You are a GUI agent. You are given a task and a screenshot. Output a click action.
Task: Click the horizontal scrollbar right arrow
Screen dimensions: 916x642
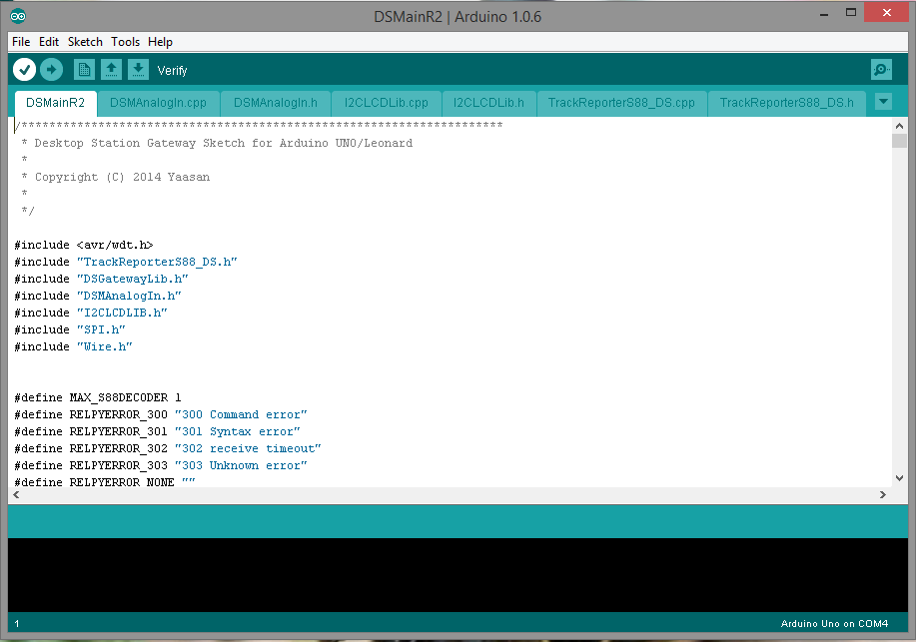coord(883,495)
